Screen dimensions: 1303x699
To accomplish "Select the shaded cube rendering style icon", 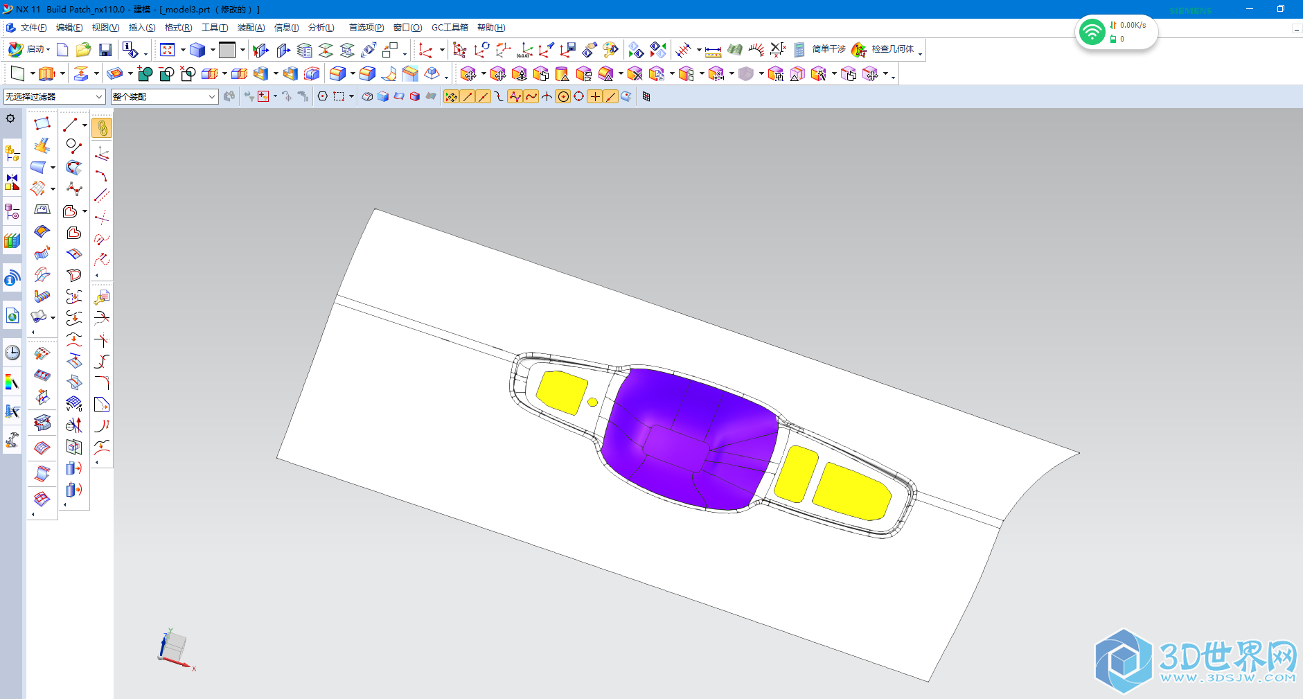I will [197, 50].
